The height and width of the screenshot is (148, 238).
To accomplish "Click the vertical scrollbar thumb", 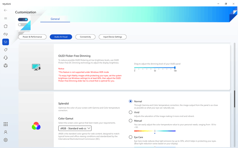I will tap(235, 99).
